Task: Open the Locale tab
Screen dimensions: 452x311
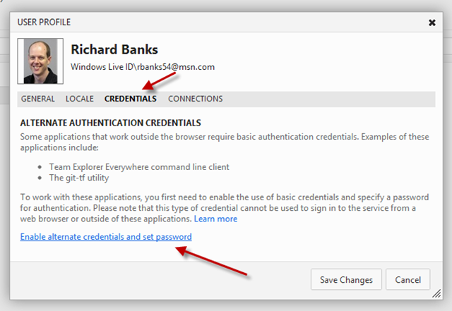Action: [x=79, y=99]
